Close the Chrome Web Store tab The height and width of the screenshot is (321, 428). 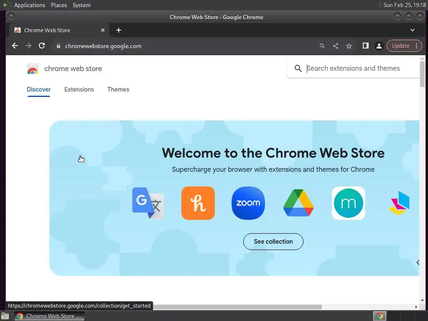tap(103, 30)
